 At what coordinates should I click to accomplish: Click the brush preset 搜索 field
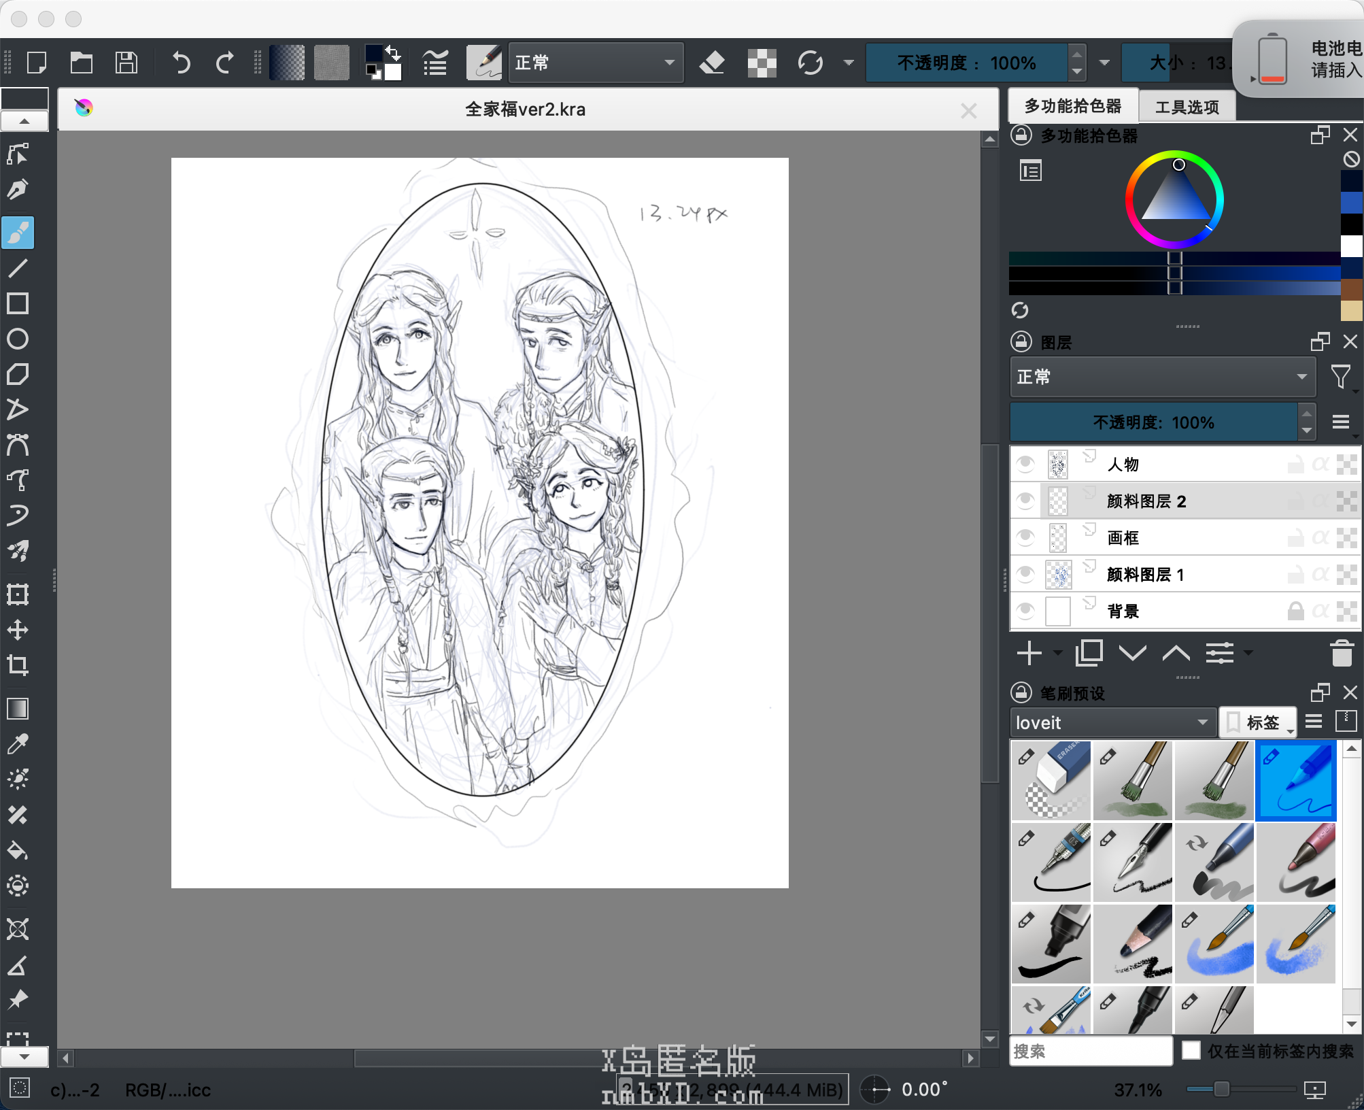click(1090, 1051)
